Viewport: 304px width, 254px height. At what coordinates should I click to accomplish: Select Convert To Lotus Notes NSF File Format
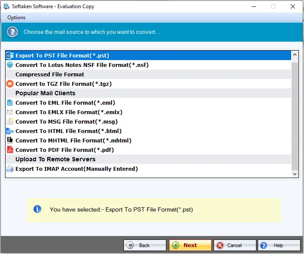(x=148, y=65)
